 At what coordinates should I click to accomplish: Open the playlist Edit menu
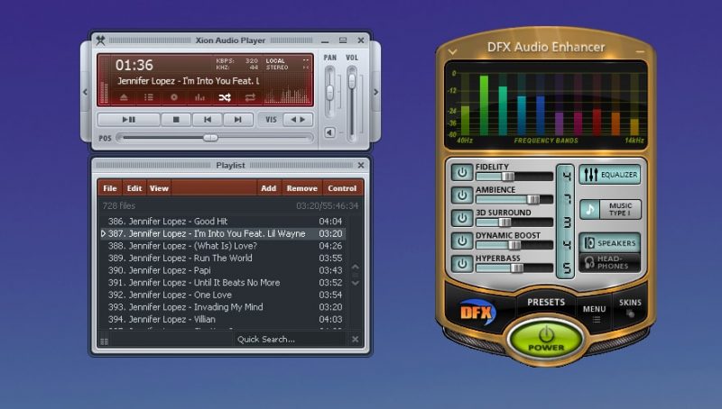[134, 188]
